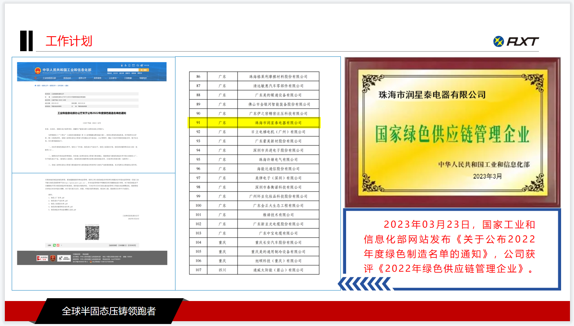The height and width of the screenshot is (326, 574).
Task: Select highlighted row 珠海市润星泰电器有限公司
Action: click(x=254, y=123)
